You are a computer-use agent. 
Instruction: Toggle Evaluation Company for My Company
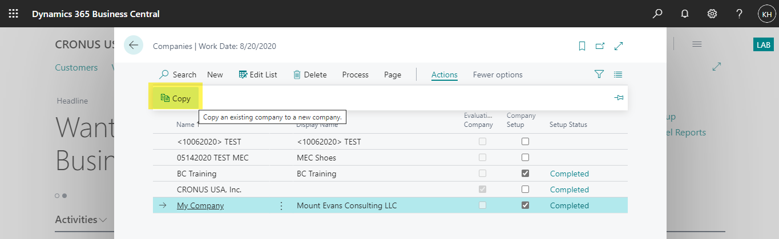click(x=483, y=205)
